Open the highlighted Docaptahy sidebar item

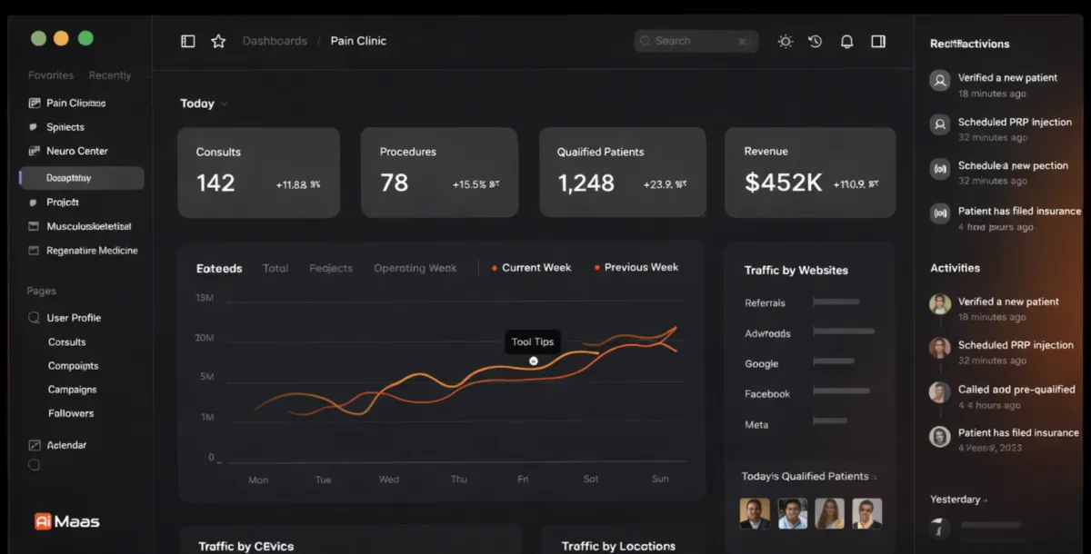[x=81, y=178]
